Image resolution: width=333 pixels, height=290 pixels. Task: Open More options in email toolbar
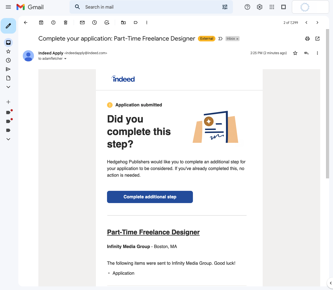(x=147, y=22)
